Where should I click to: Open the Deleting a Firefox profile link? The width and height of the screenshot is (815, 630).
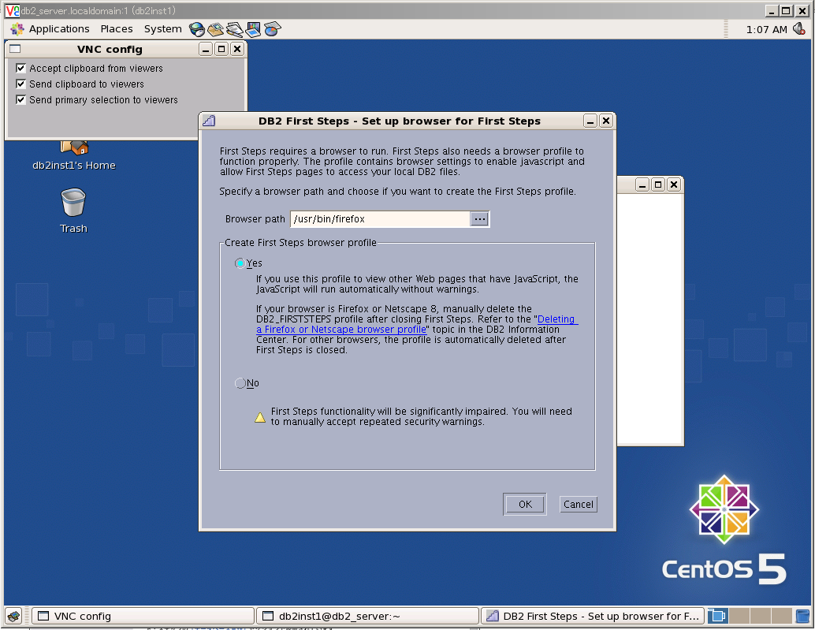[417, 324]
